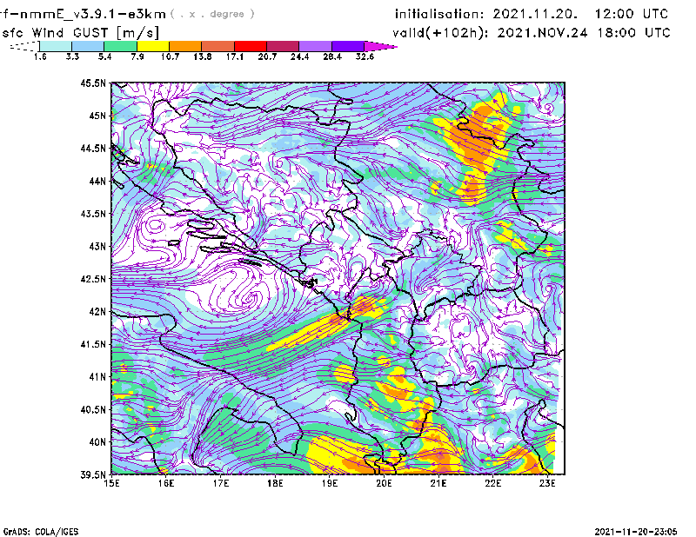Click the light blue 3.3–5.4 legend swatch

(x=88, y=46)
